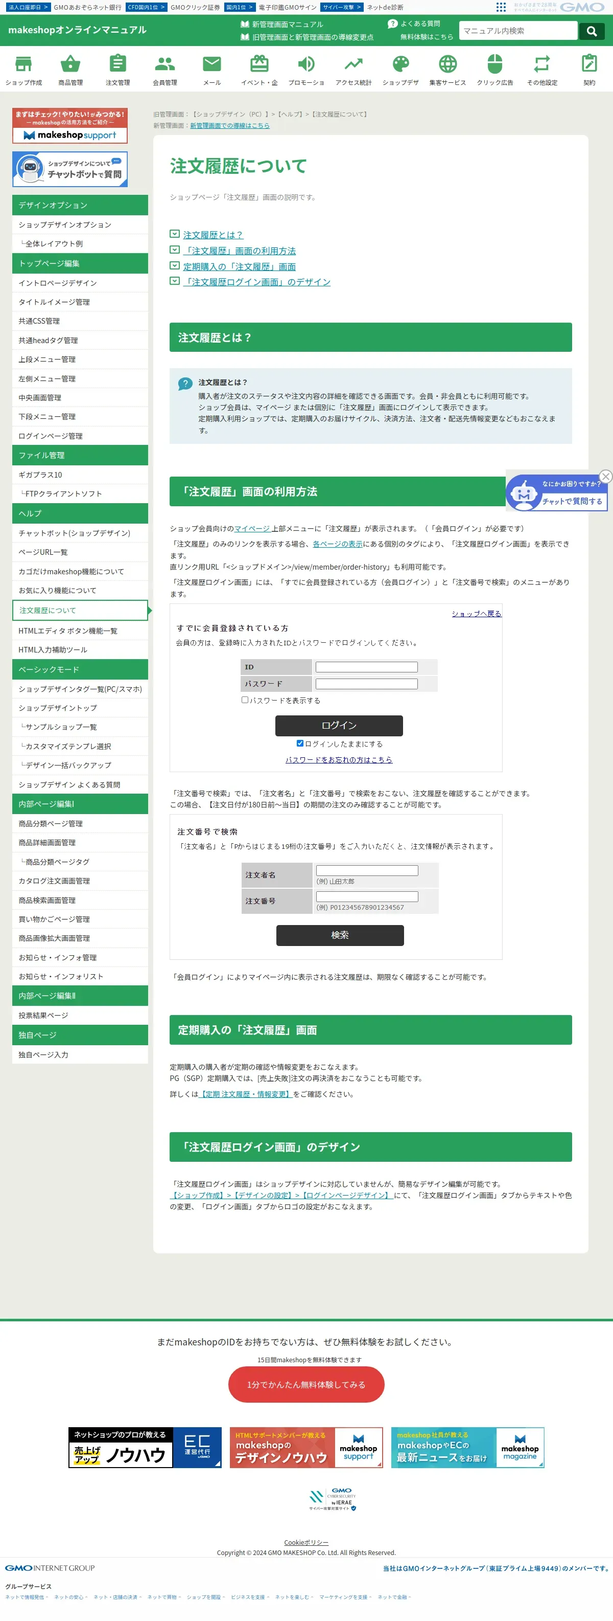613x1621 pixels.
Task: Open the EC 売上げアップ ノウハウ banner
Action: click(x=145, y=1447)
